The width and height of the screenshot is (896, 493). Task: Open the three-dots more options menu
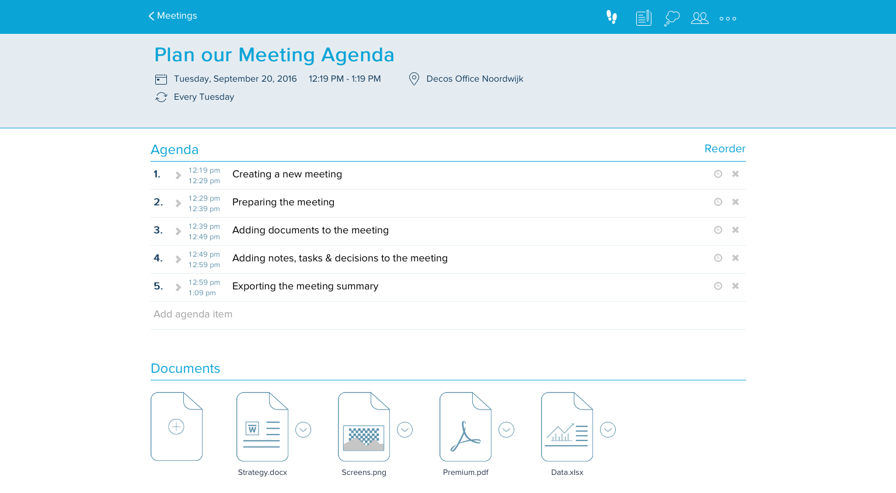[x=728, y=19]
